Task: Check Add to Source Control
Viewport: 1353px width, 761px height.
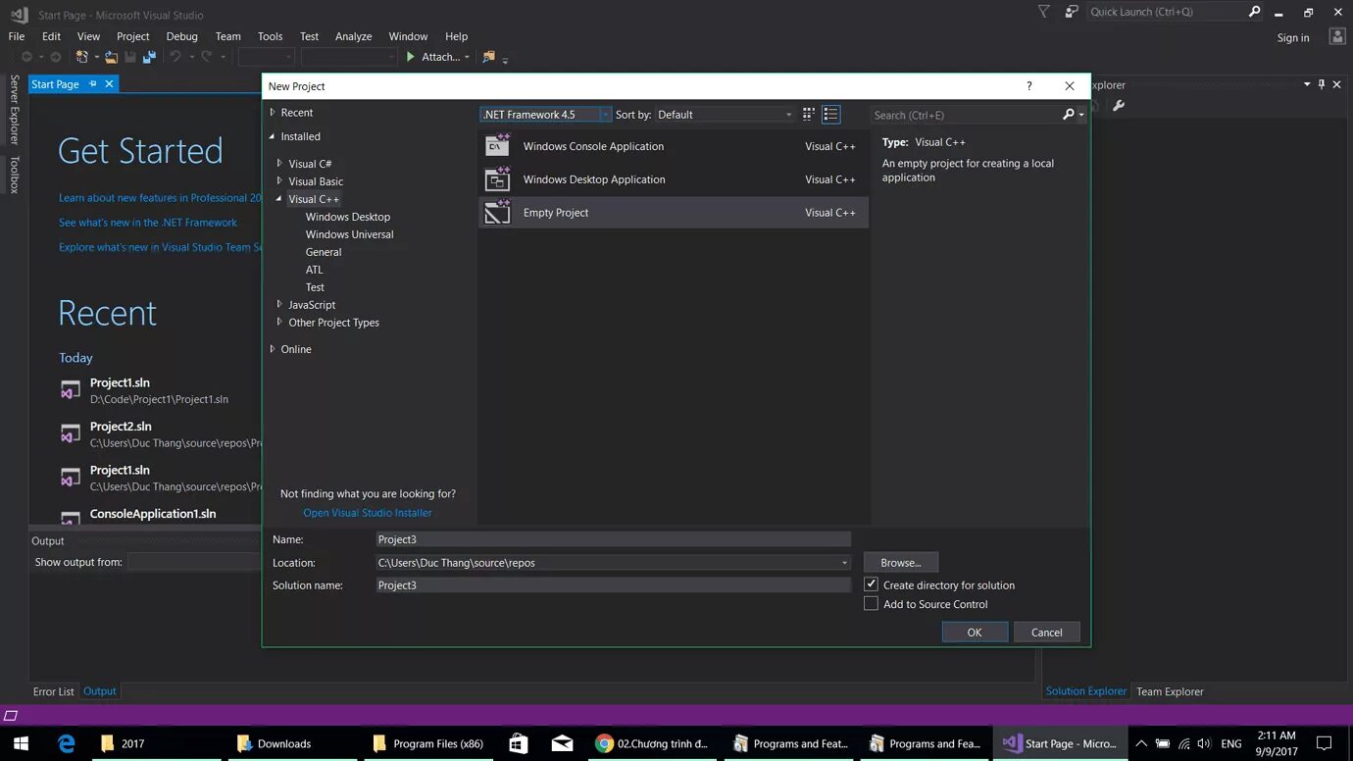Action: coord(871,604)
